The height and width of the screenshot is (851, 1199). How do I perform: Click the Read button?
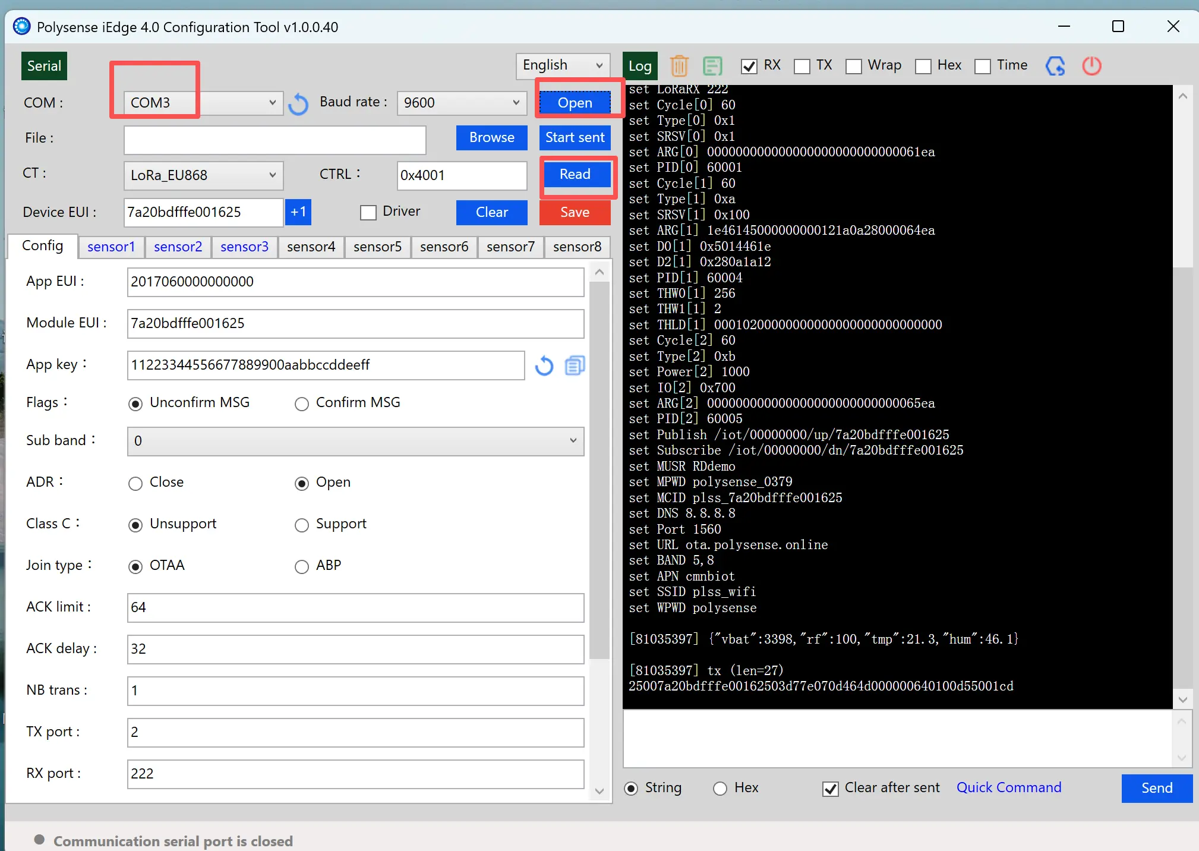[575, 175]
